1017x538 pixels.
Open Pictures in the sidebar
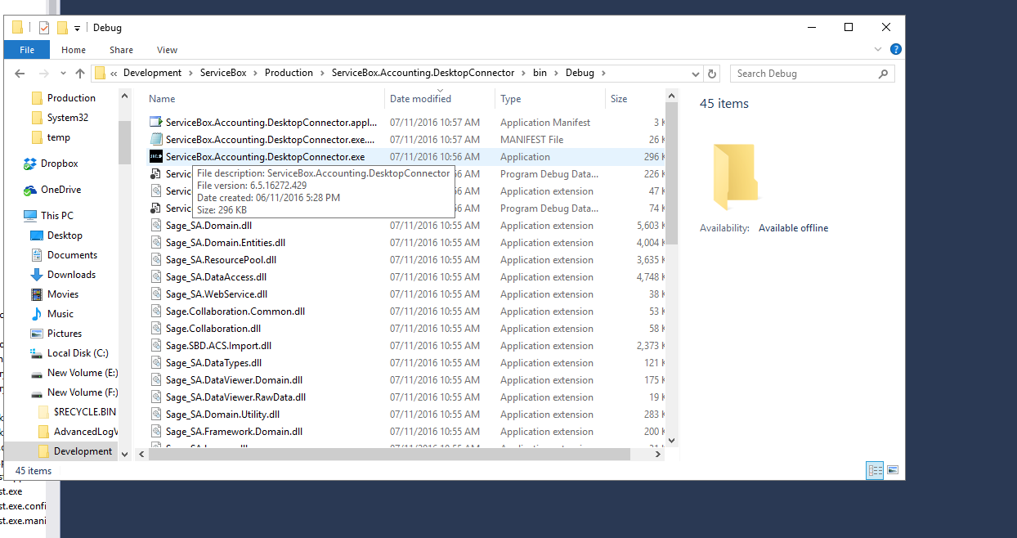(65, 334)
